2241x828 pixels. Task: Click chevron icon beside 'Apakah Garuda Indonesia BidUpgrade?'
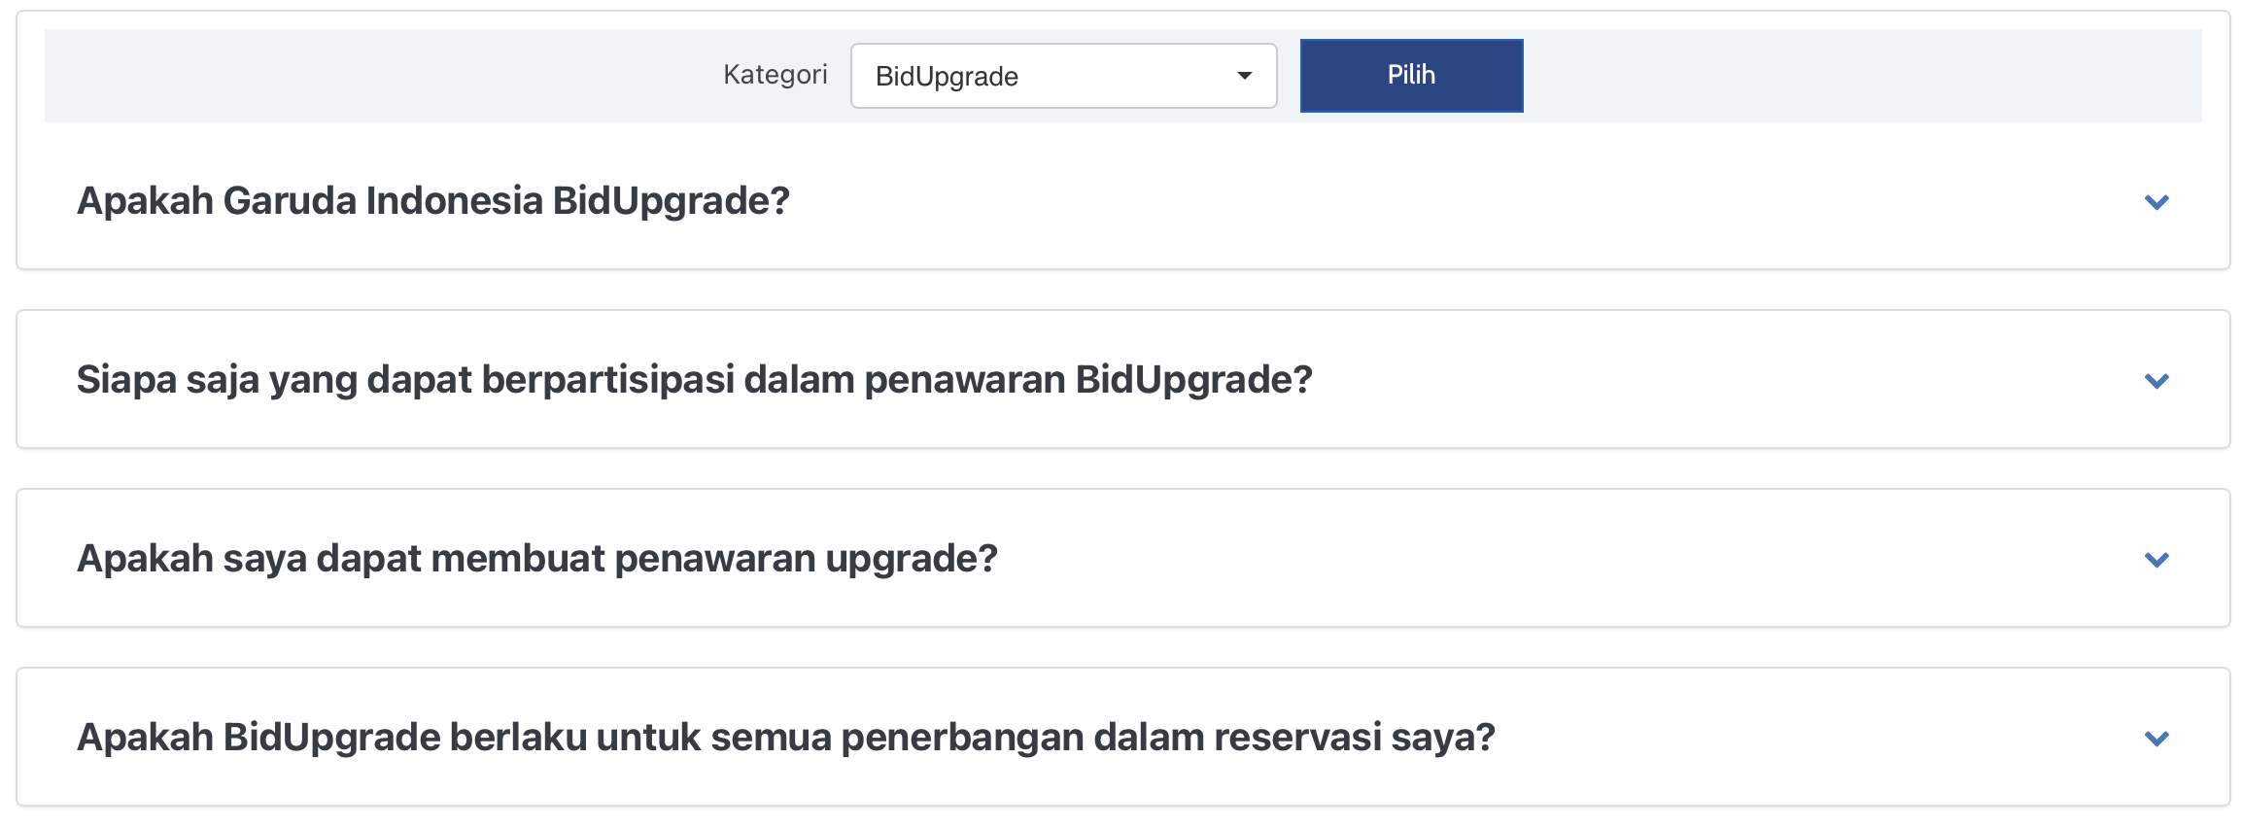point(2156,202)
